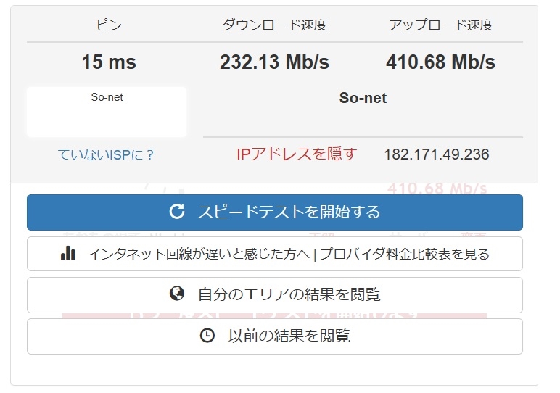The height and width of the screenshot is (393, 560).
Task: Select the bold So-net provider name
Action: click(363, 98)
